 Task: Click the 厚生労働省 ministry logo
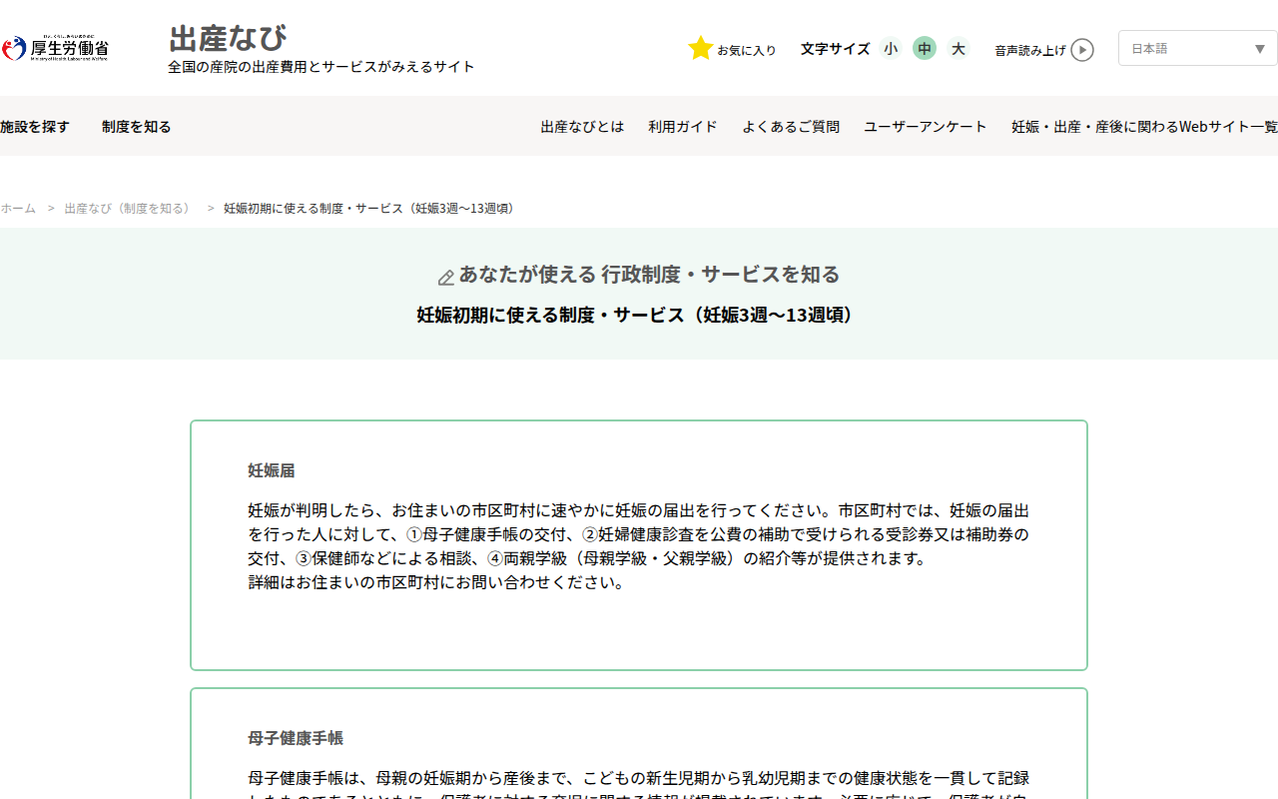[x=55, y=48]
